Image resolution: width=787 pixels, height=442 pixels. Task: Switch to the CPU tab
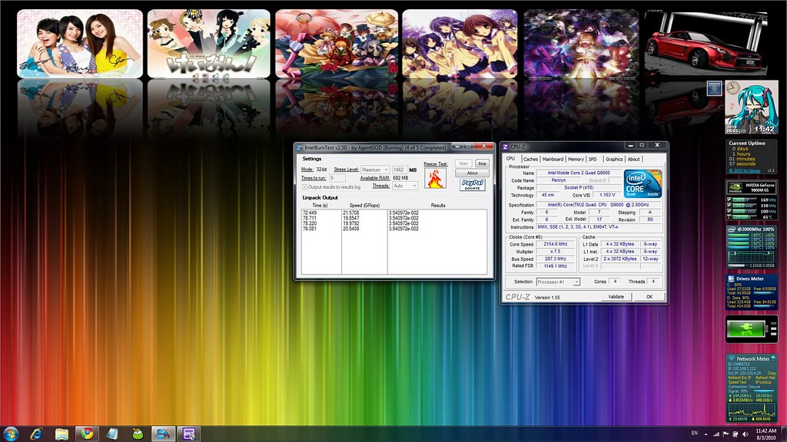[510, 158]
